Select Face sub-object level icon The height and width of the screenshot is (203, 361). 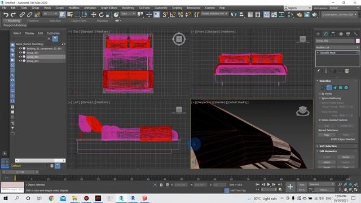[x=334, y=88]
